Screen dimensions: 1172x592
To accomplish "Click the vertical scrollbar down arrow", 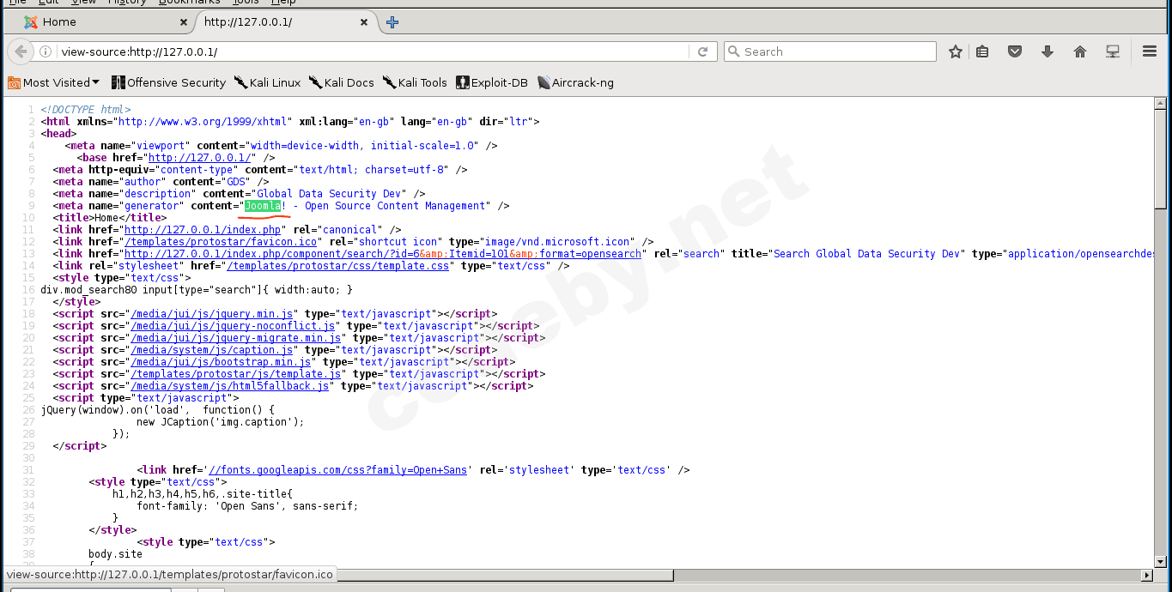I will [1161, 561].
